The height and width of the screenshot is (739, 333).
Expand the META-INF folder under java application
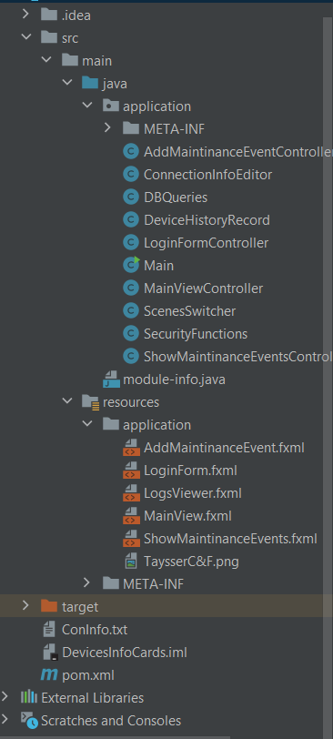click(x=107, y=127)
